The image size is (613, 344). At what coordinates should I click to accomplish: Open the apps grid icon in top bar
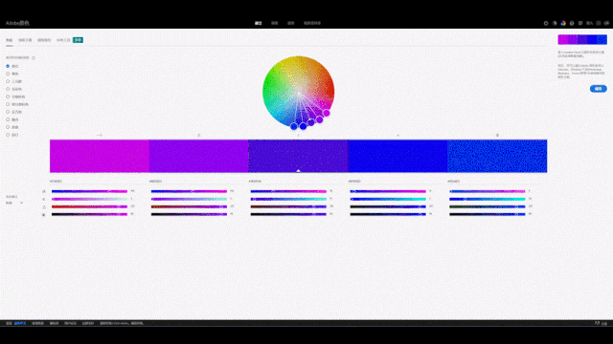click(x=598, y=23)
